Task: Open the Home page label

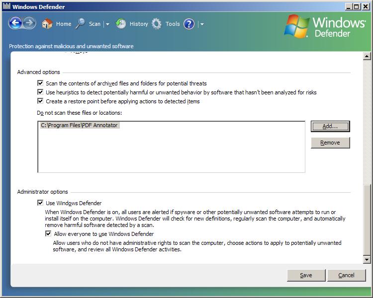Action: coord(64,24)
